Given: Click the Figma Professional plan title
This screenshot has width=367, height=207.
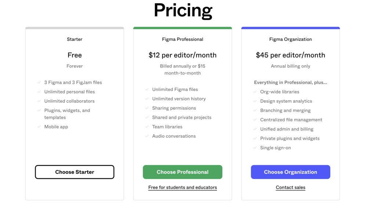Looking at the screenshot, I should click(x=182, y=39).
